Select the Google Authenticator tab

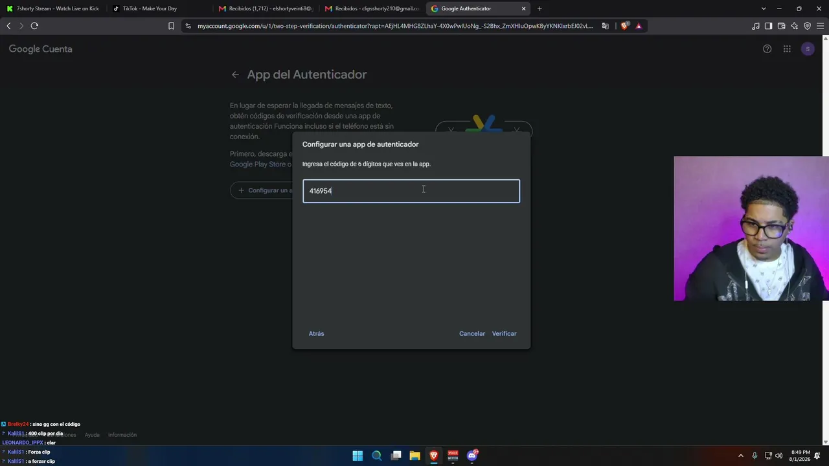478,8
